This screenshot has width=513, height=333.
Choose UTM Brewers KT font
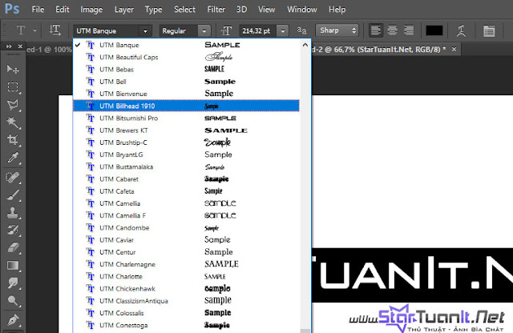(186, 130)
